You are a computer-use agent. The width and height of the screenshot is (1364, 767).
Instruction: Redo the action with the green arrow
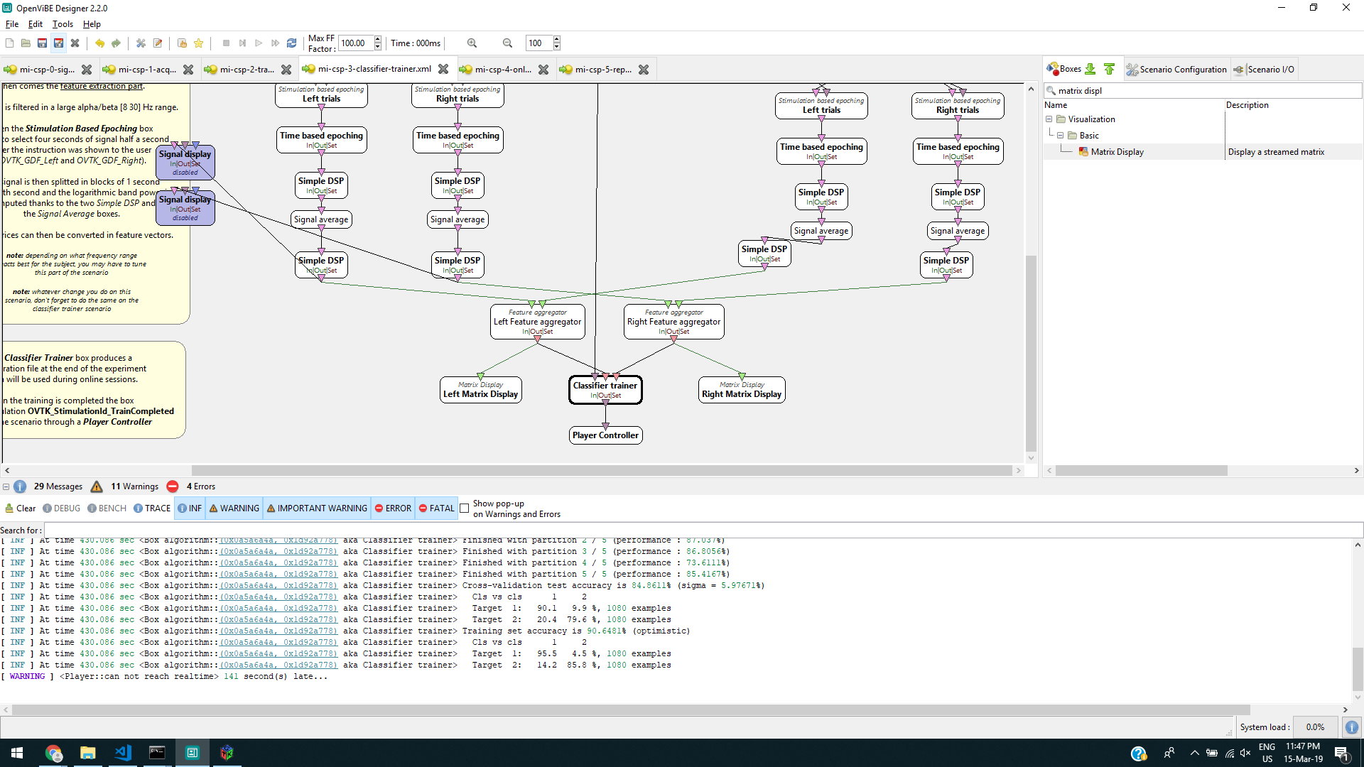coord(116,43)
